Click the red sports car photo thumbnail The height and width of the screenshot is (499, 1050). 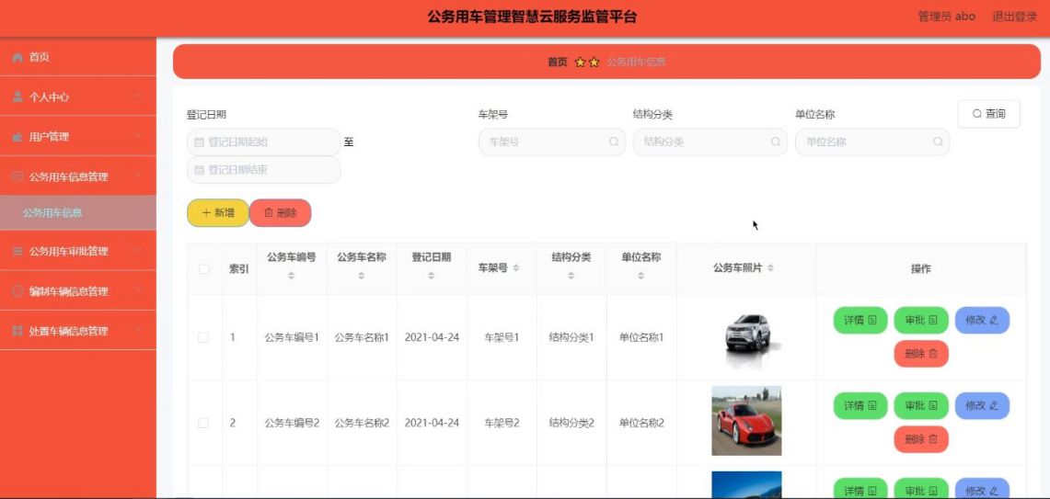[x=746, y=421]
